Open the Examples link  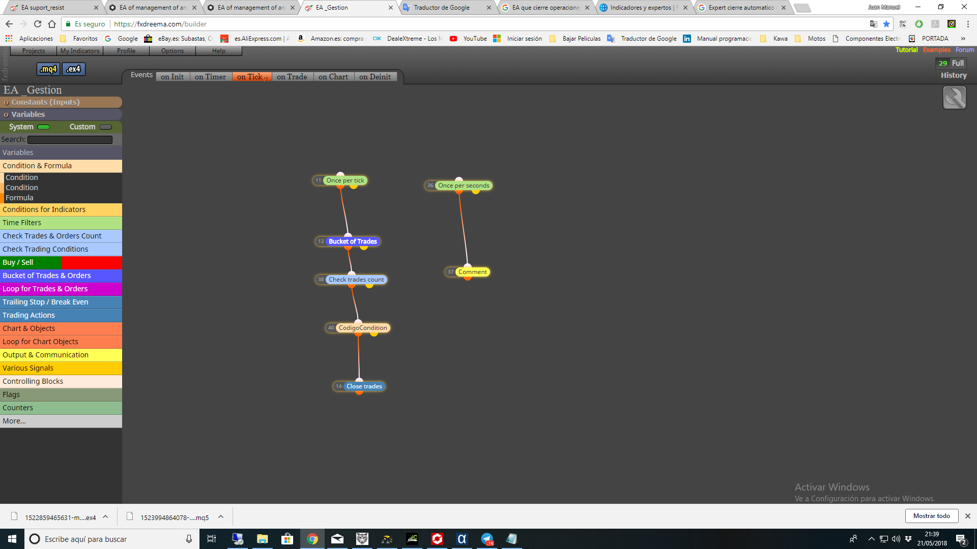pyautogui.click(x=936, y=50)
